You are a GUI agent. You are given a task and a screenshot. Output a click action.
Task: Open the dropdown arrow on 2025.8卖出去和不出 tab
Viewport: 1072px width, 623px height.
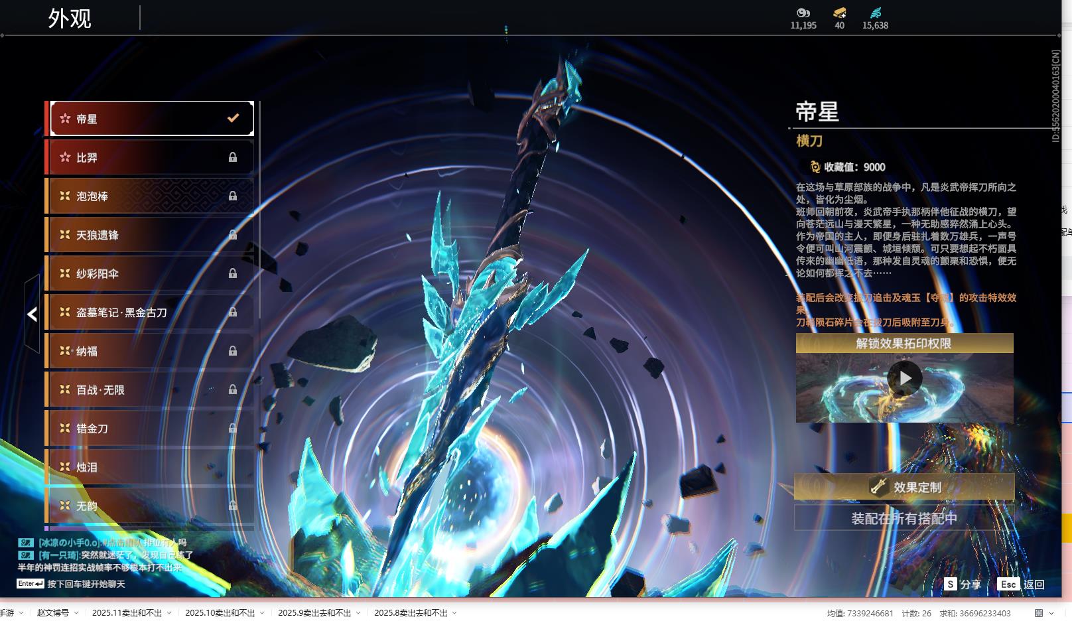[x=454, y=613]
